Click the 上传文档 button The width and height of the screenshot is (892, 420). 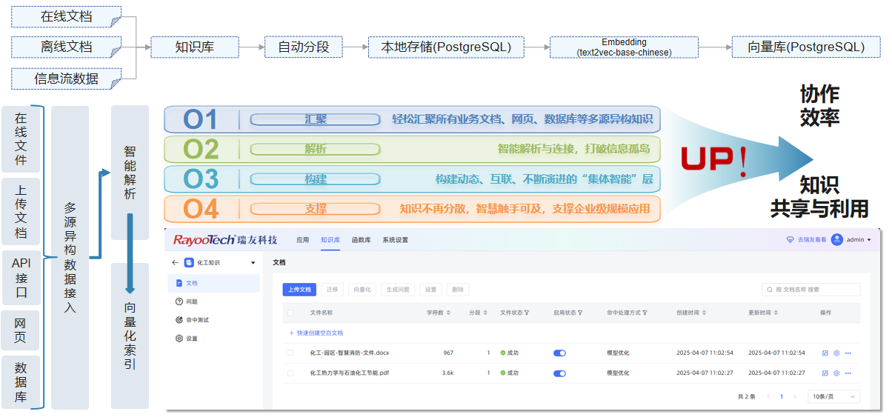[x=300, y=290]
